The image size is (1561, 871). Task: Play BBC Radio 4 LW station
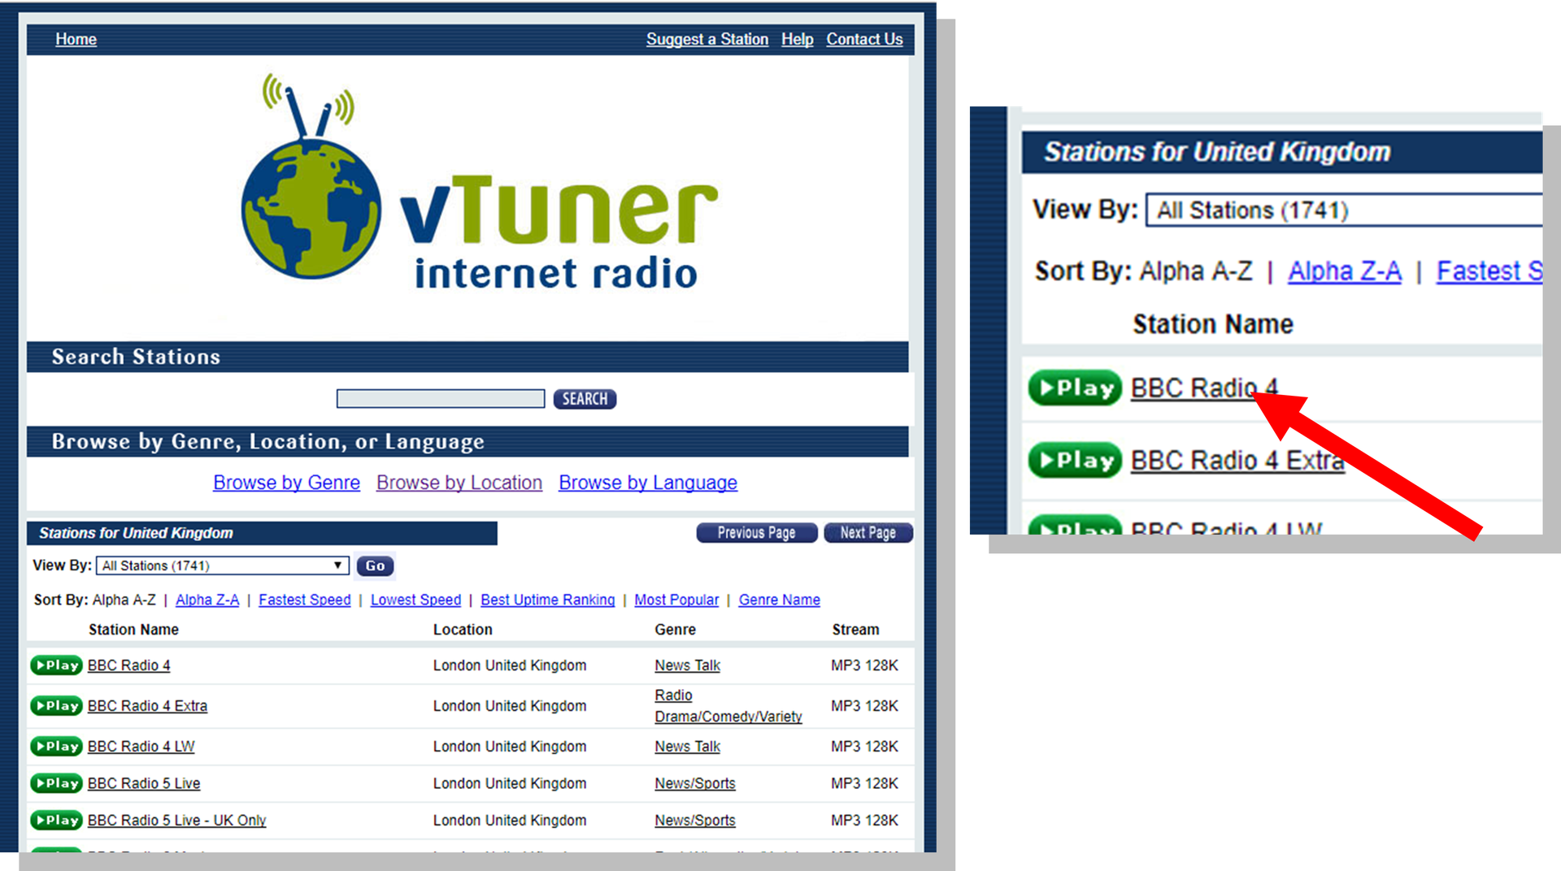(x=56, y=747)
